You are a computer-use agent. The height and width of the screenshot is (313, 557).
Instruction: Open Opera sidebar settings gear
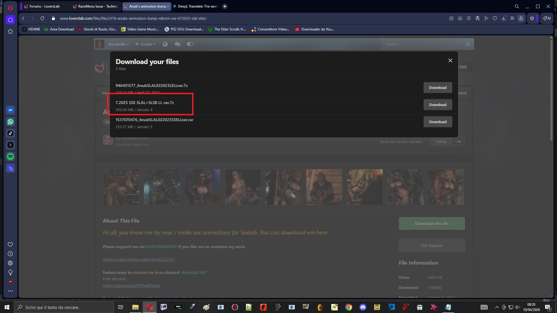point(10,263)
